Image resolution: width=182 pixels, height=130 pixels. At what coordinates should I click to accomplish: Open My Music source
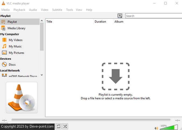[15, 46]
